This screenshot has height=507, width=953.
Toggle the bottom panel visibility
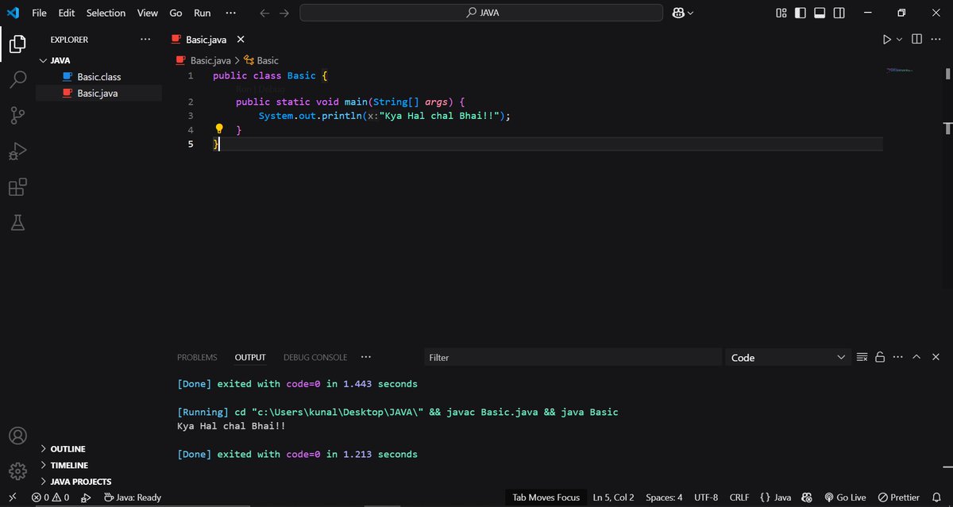[820, 13]
